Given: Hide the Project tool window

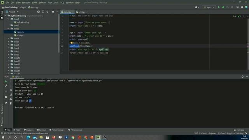Looking at the screenshot, I should click(x=57, y=12).
